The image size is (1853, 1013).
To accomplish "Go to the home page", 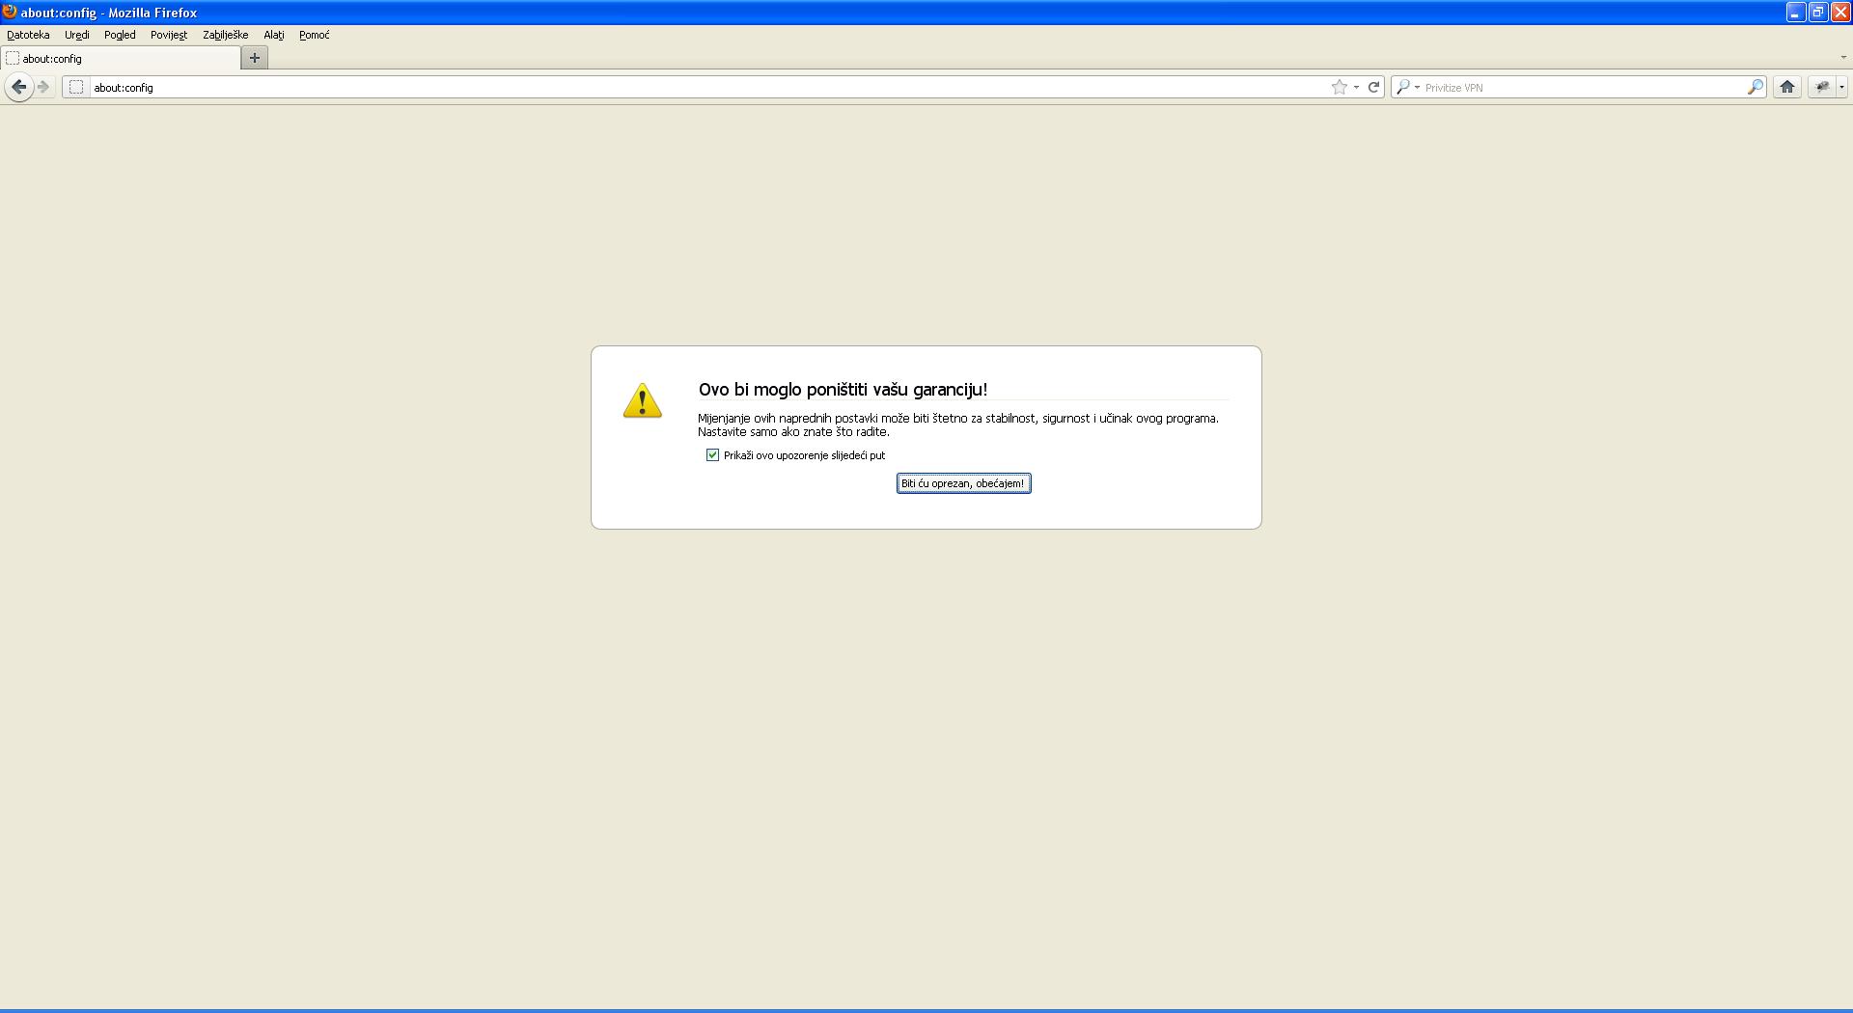I will [x=1786, y=87].
